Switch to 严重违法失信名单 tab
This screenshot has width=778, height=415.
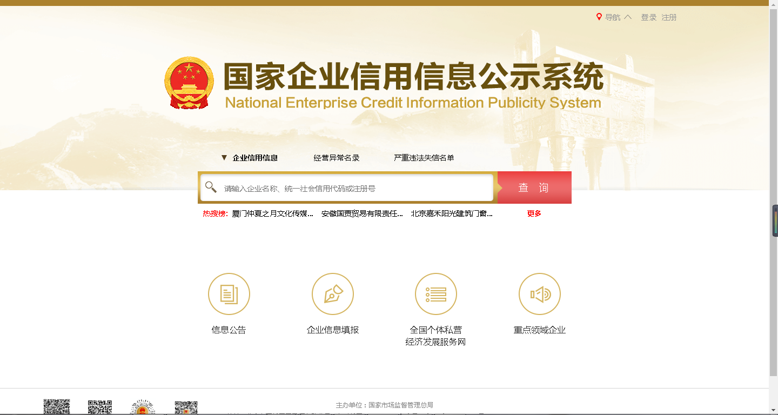pos(424,158)
